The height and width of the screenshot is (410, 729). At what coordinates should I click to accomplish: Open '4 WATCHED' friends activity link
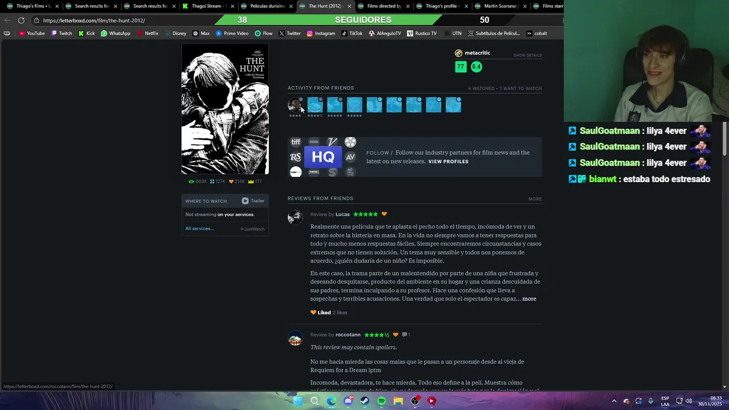481,89
